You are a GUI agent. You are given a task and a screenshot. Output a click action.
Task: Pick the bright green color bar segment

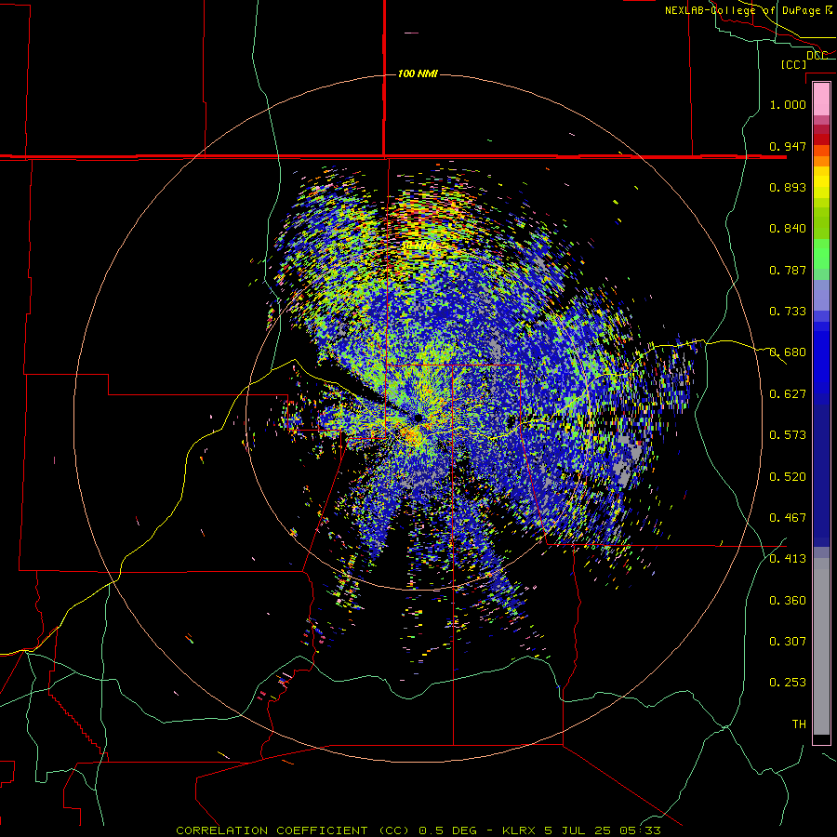click(821, 254)
